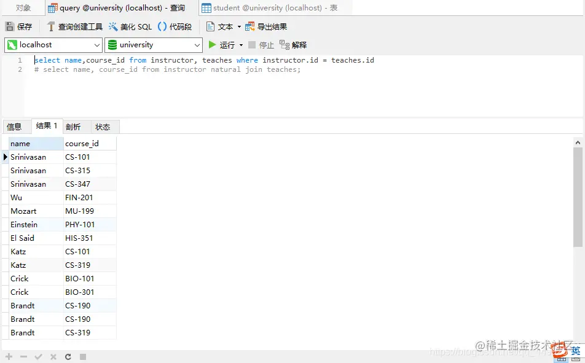Expand the Run (运行) options arrow
585x363 pixels.
(241, 45)
